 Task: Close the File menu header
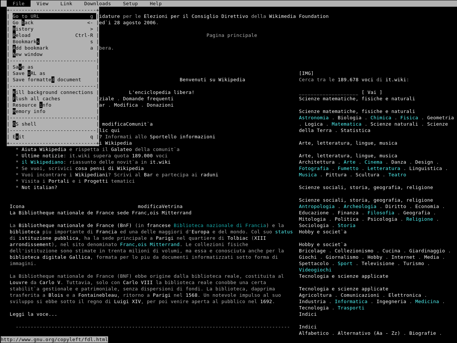[19, 3]
